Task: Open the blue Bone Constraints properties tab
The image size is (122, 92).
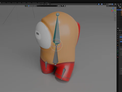Action: point(118,55)
